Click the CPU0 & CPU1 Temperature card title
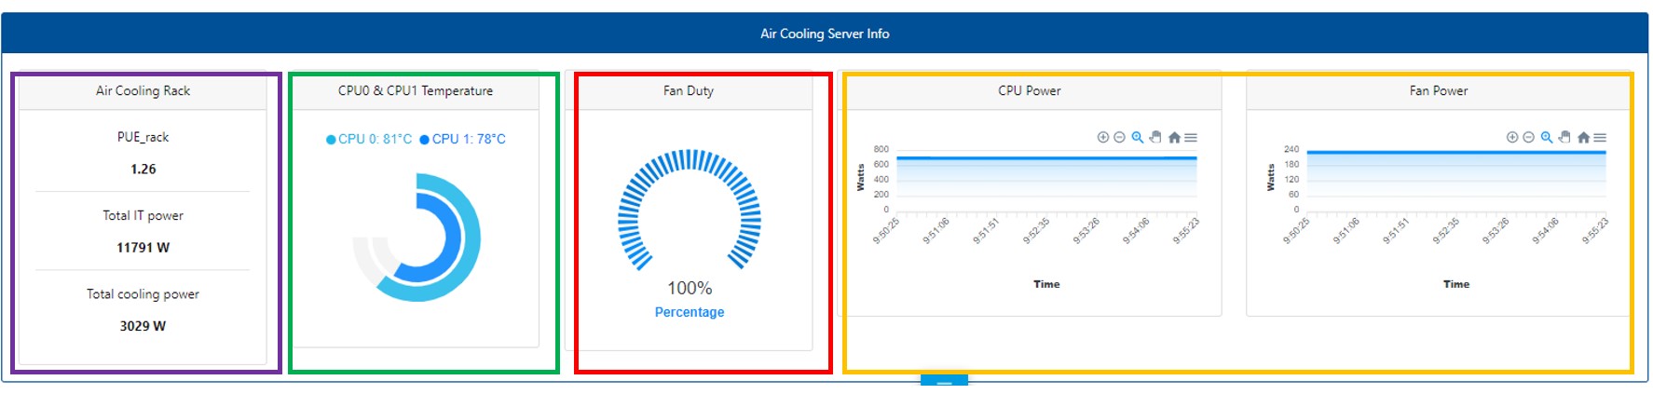 coord(416,90)
